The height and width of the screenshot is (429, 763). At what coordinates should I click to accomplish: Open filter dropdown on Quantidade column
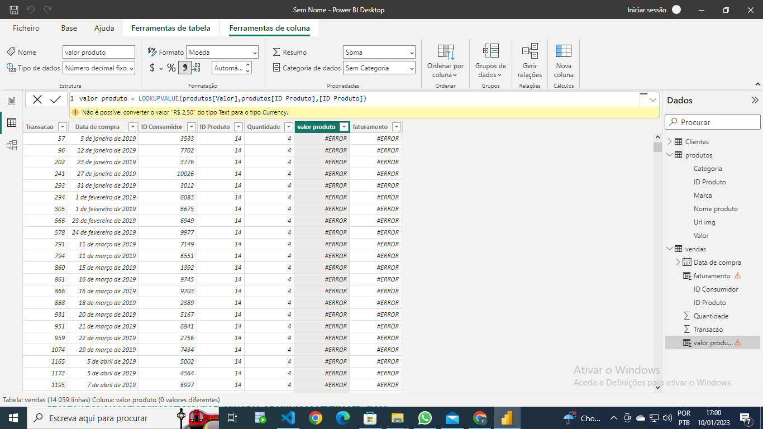click(x=288, y=127)
